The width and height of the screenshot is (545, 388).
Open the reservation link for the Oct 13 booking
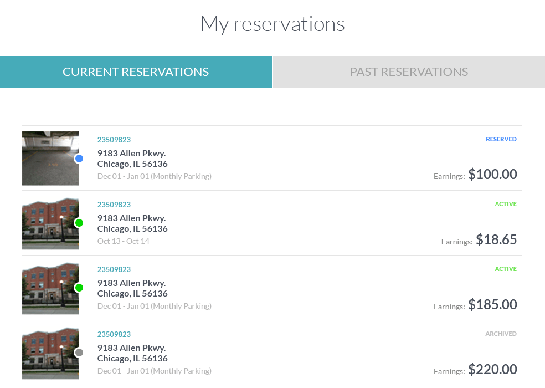click(x=114, y=205)
